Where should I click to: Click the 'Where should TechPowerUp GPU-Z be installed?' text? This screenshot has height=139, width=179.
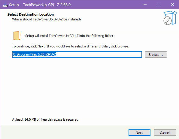[x=47, y=19]
